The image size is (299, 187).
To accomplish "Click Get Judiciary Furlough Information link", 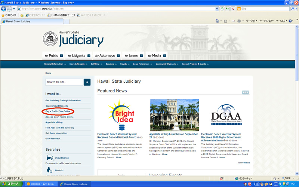I will pyautogui.click(x=63, y=100).
